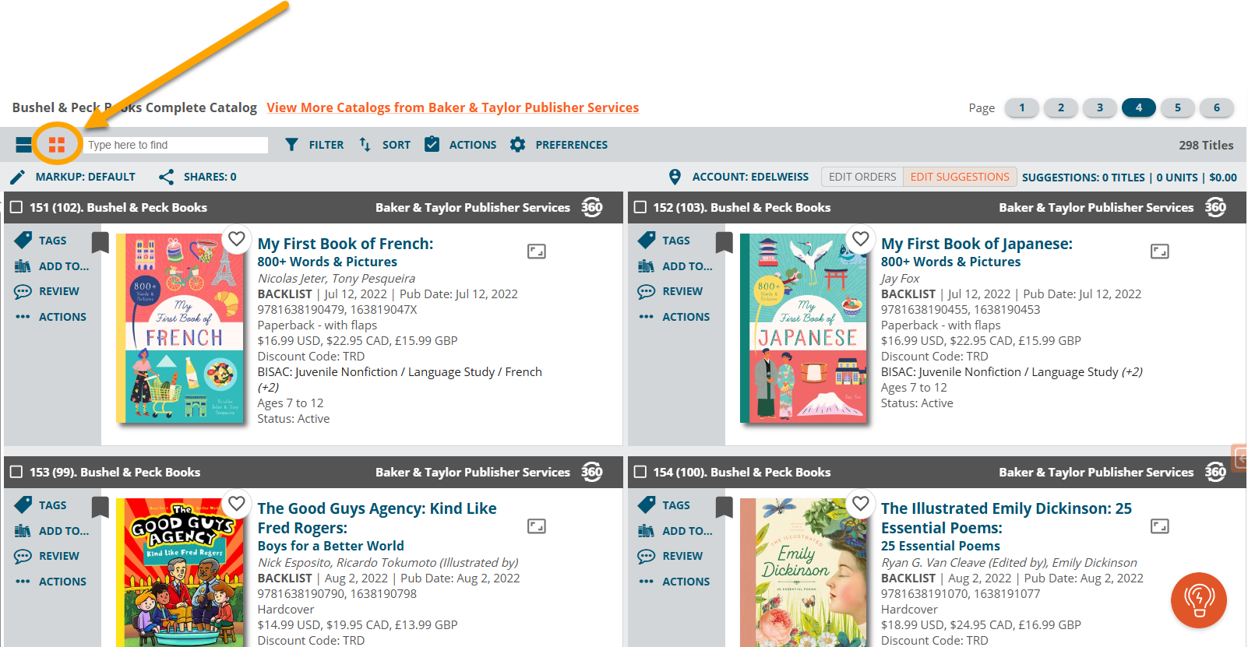Review The Good Guys Agency title
The width and height of the screenshot is (1248, 647).
tap(47, 556)
